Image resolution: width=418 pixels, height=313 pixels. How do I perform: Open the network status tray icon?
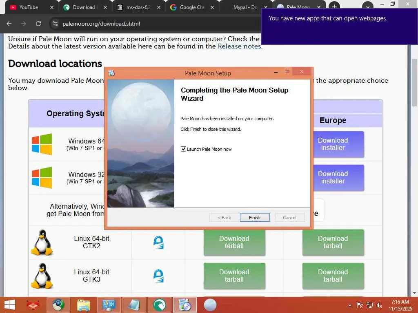369,305
